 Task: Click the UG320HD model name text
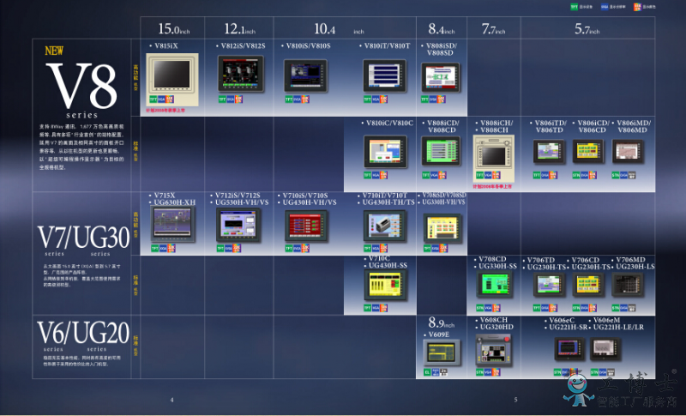tap(496, 327)
